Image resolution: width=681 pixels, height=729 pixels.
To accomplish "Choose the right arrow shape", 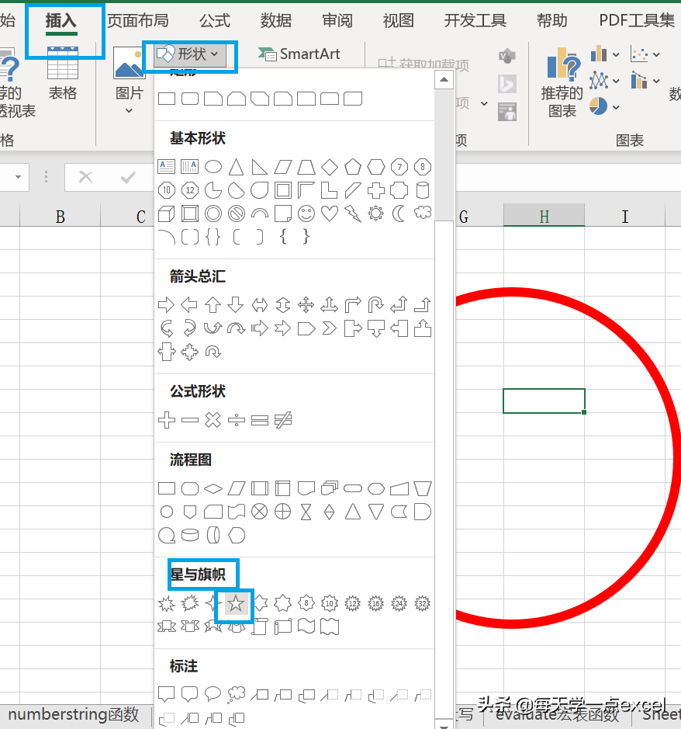I will coord(166,305).
